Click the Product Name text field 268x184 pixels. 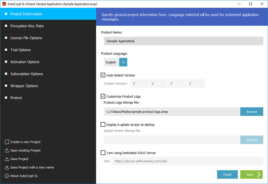click(183, 41)
